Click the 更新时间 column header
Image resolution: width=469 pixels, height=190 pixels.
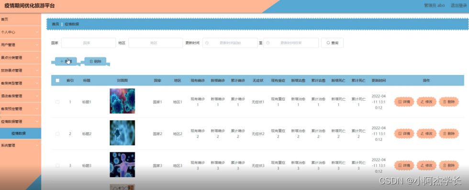pyautogui.click(x=379, y=81)
